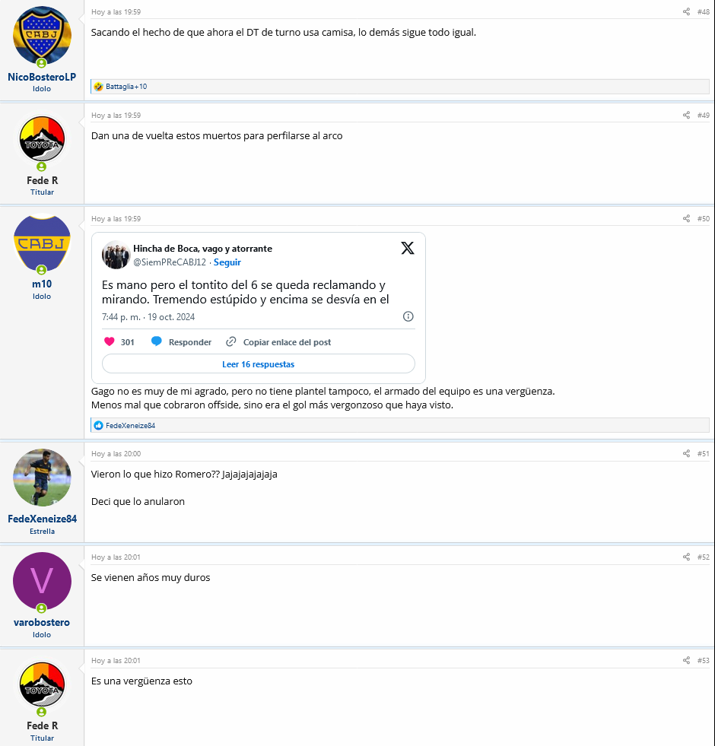The height and width of the screenshot is (746, 715).
Task: Like the tweet via heart icon
Action: pyautogui.click(x=109, y=341)
